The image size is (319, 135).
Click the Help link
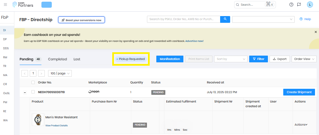point(305,19)
